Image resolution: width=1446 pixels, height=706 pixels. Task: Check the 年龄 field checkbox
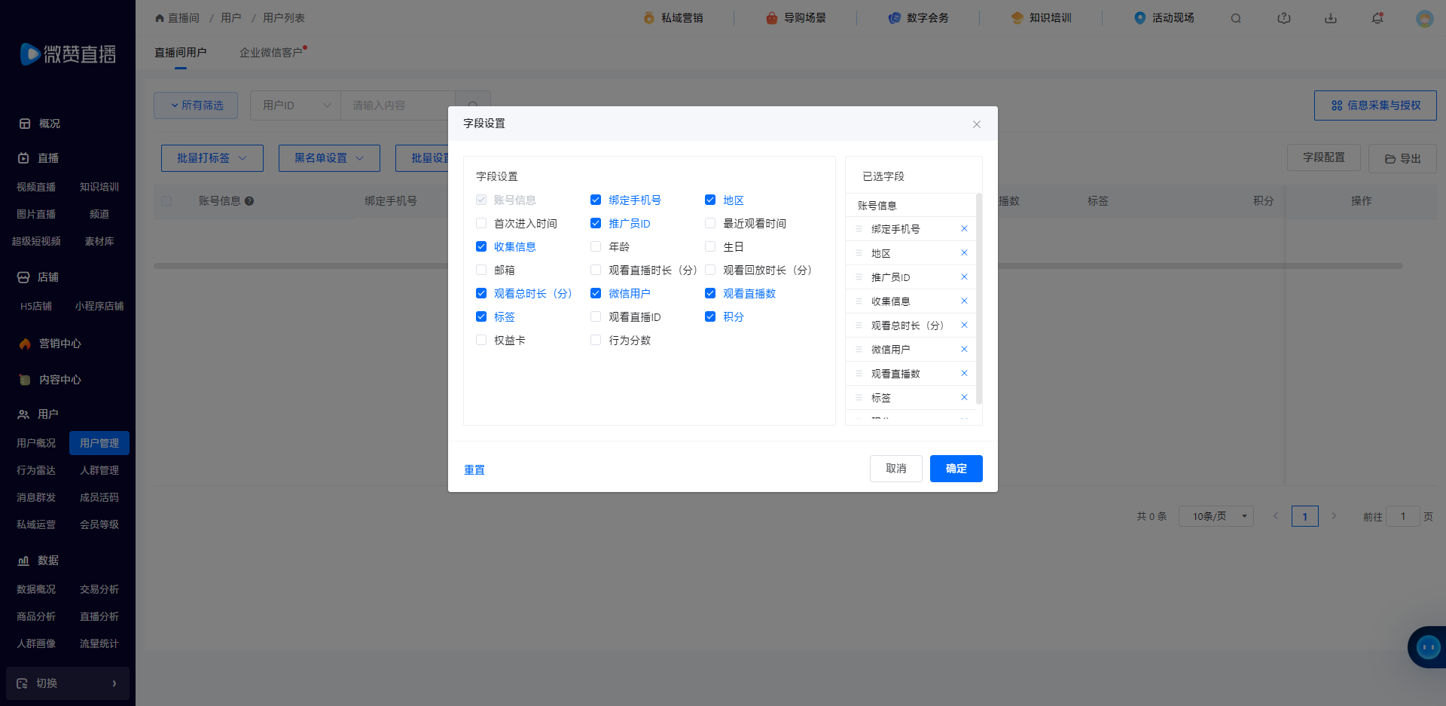596,246
